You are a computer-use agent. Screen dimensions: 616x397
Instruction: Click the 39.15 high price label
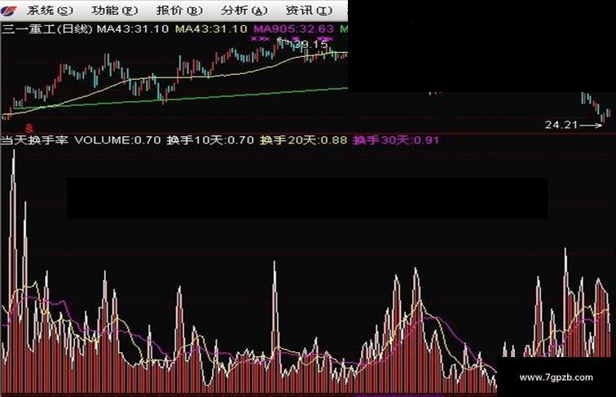[x=310, y=45]
